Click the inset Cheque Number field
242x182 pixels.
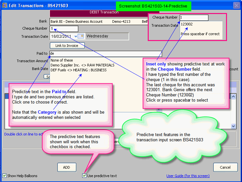(194, 18)
